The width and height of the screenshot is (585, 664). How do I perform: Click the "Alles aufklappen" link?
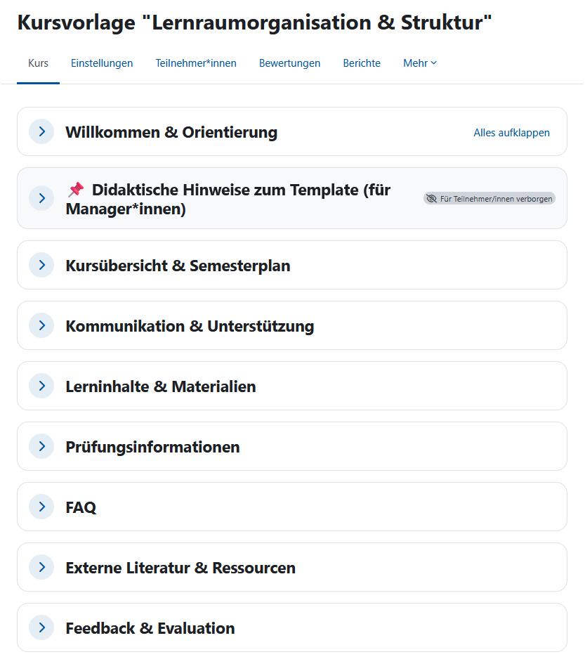coord(511,132)
